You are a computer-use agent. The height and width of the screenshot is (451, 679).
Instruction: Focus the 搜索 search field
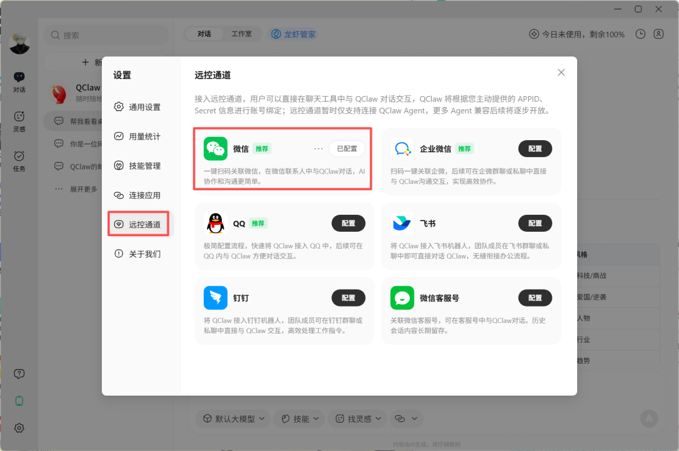[106, 35]
